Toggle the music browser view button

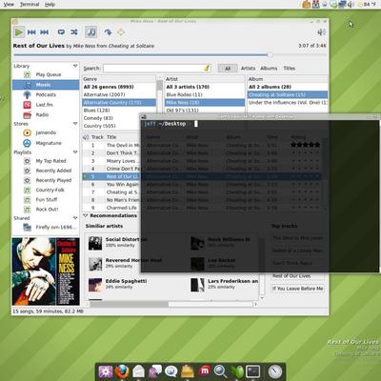90,32
